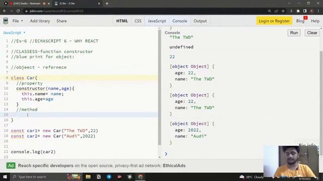Click the JS Bin logo icon
323x181 pixels.
6,21
